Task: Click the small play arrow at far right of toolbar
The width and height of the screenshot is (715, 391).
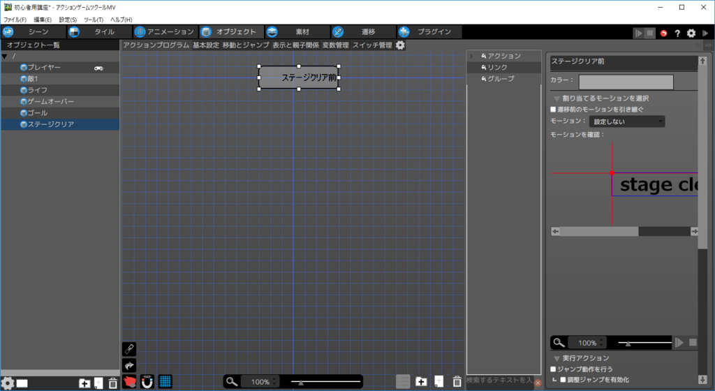Action: 705,34
